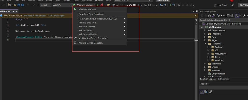Collapse the MyRijsatApp project node
The image size is (248, 100).
point(202,27)
